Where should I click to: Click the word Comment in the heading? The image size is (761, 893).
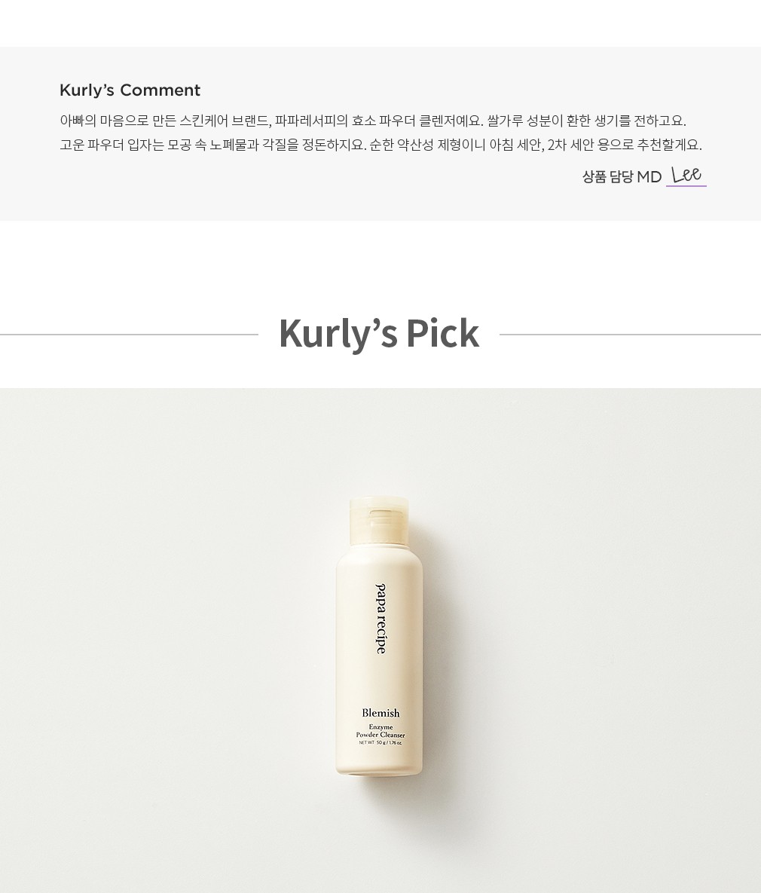(160, 90)
